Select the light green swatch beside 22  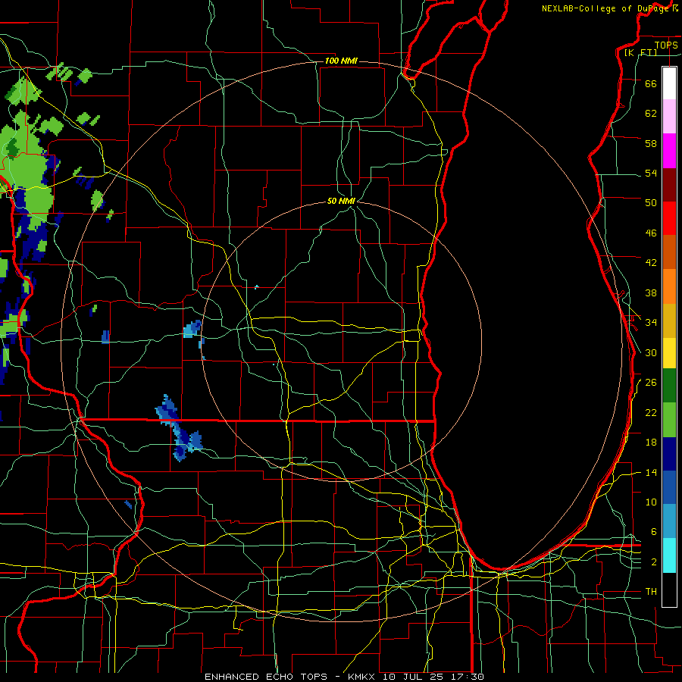point(669,420)
